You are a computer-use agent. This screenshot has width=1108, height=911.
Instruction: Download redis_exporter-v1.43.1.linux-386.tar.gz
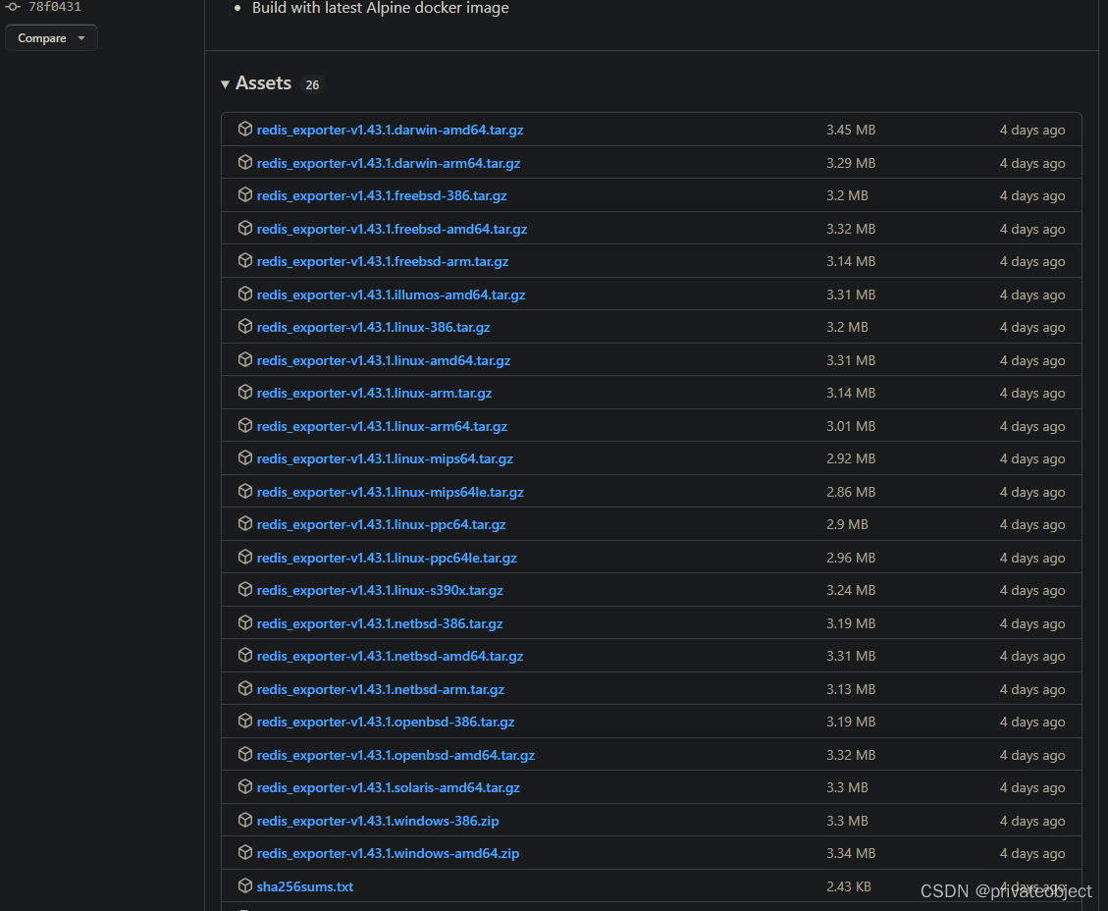[x=374, y=327]
